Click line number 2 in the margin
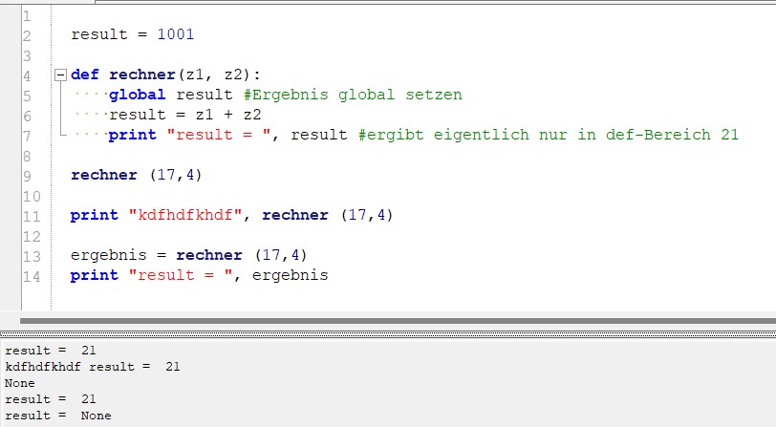Viewport: 776px width, 427px height. click(x=27, y=35)
